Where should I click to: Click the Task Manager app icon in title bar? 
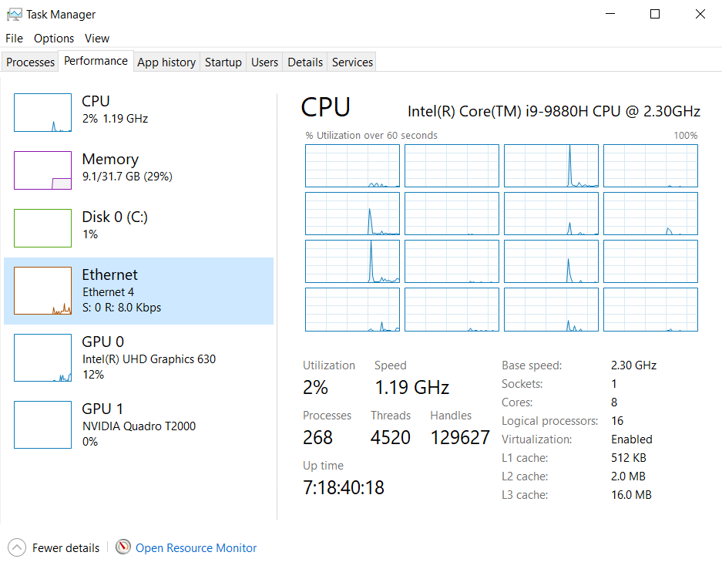(x=14, y=15)
